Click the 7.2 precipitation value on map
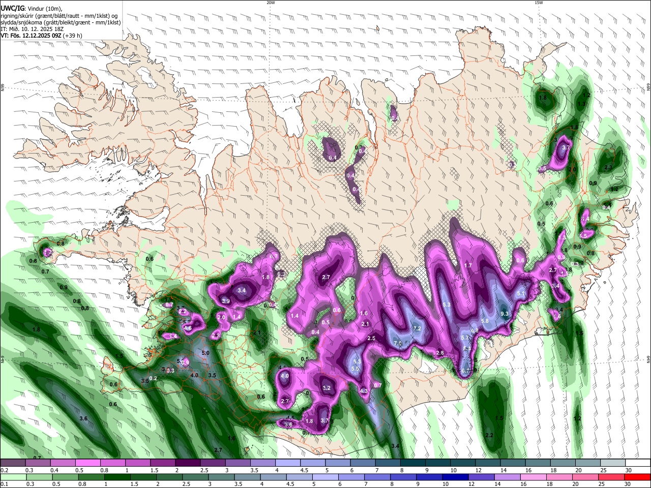 [417, 329]
